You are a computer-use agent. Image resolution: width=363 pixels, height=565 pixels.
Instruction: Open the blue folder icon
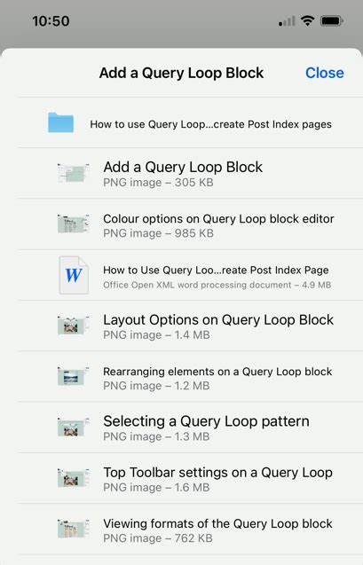click(60, 123)
